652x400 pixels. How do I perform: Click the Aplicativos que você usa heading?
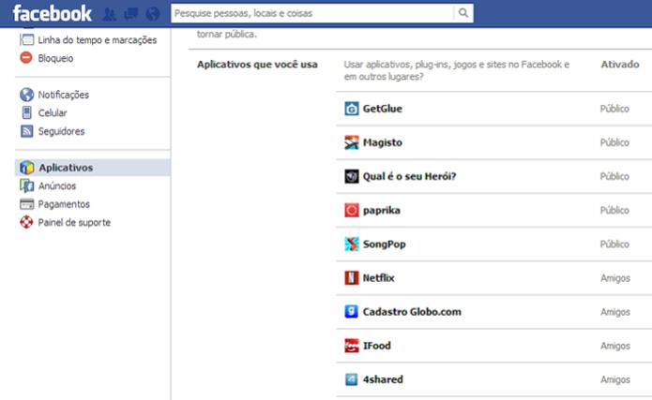pos(257,65)
